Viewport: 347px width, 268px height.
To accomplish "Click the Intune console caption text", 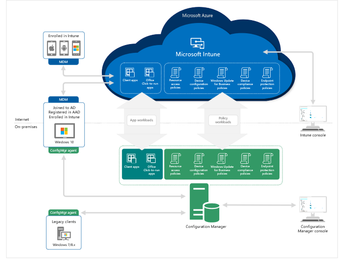I will [313, 135].
